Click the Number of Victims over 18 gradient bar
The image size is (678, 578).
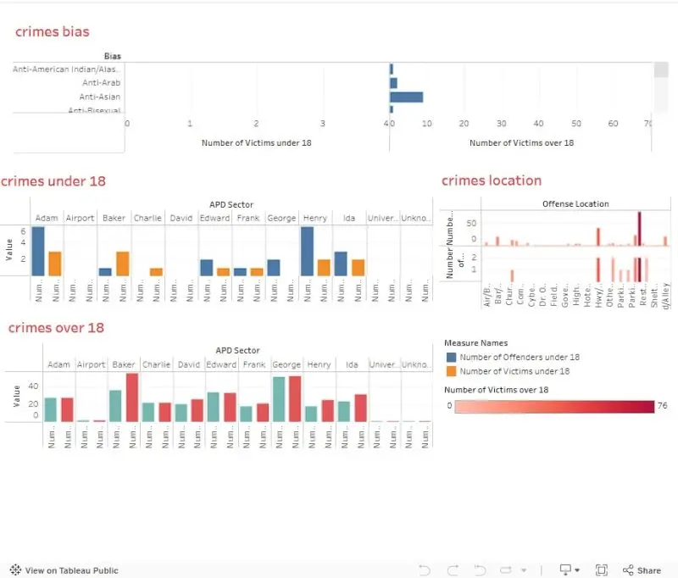coord(554,406)
